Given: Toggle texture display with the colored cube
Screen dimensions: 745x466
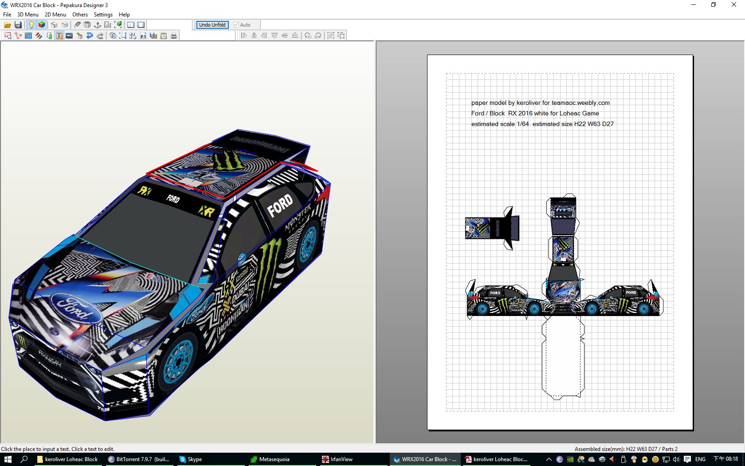Looking at the screenshot, I should 42,25.
